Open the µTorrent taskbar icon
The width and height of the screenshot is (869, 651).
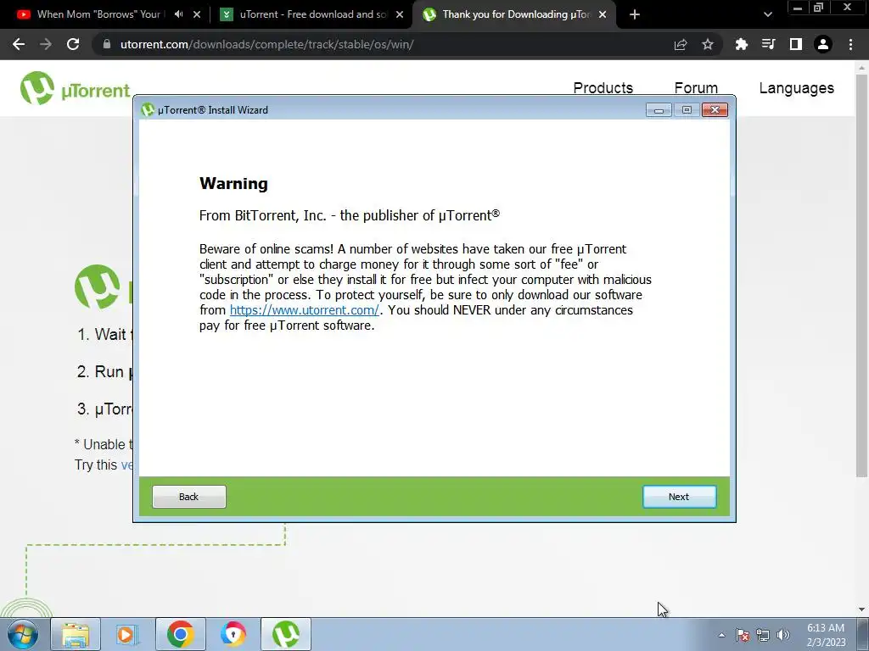(x=286, y=634)
